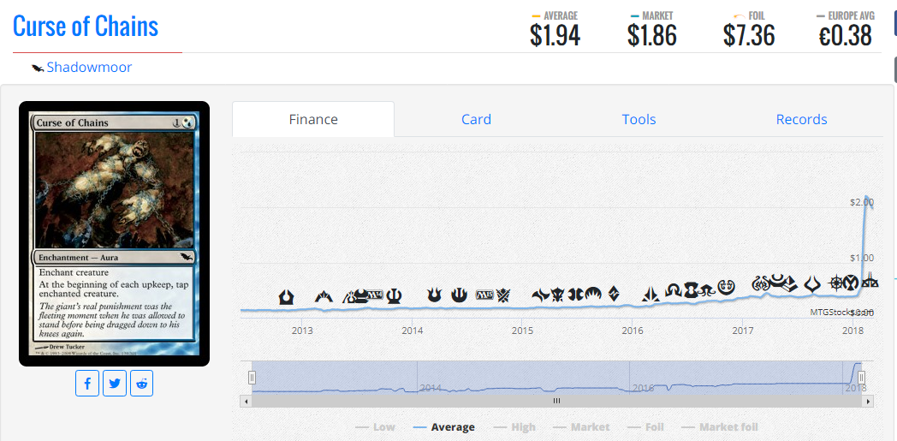Click the right range selector handle
The width and height of the screenshot is (897, 441).
click(x=861, y=378)
